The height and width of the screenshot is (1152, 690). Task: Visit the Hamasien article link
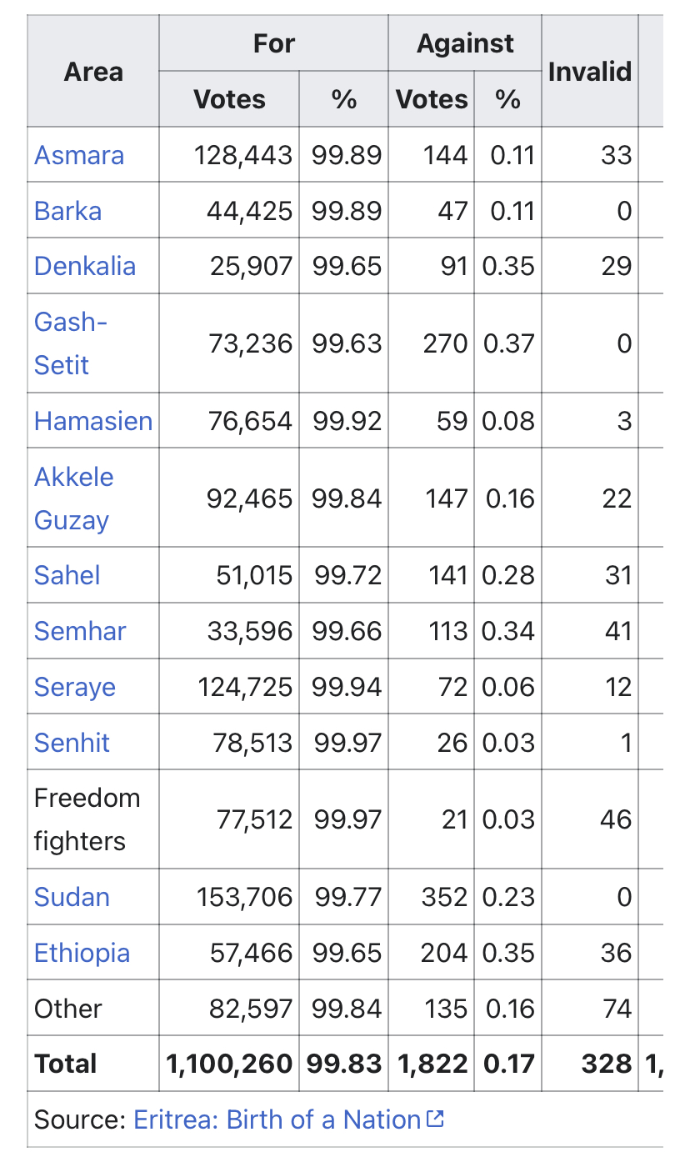click(93, 421)
